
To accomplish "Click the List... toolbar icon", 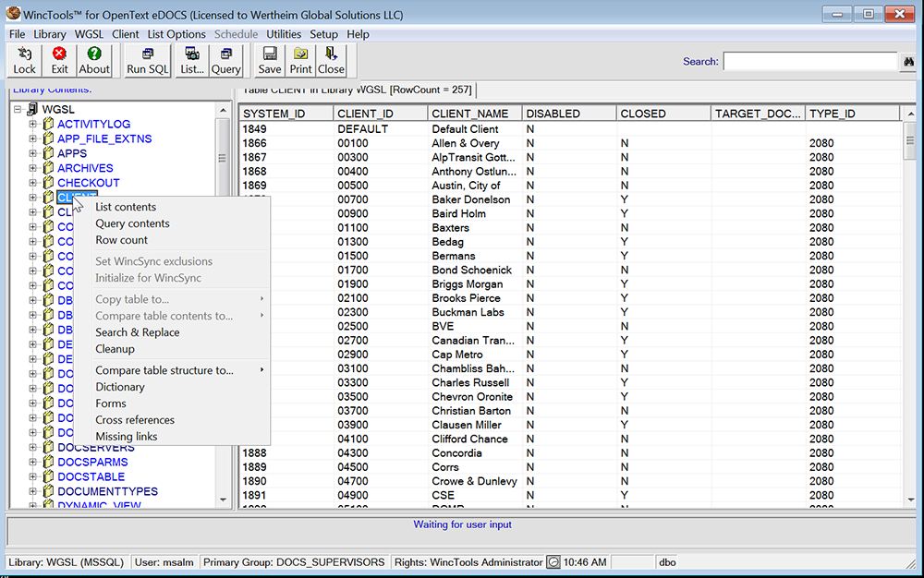I will pos(192,61).
